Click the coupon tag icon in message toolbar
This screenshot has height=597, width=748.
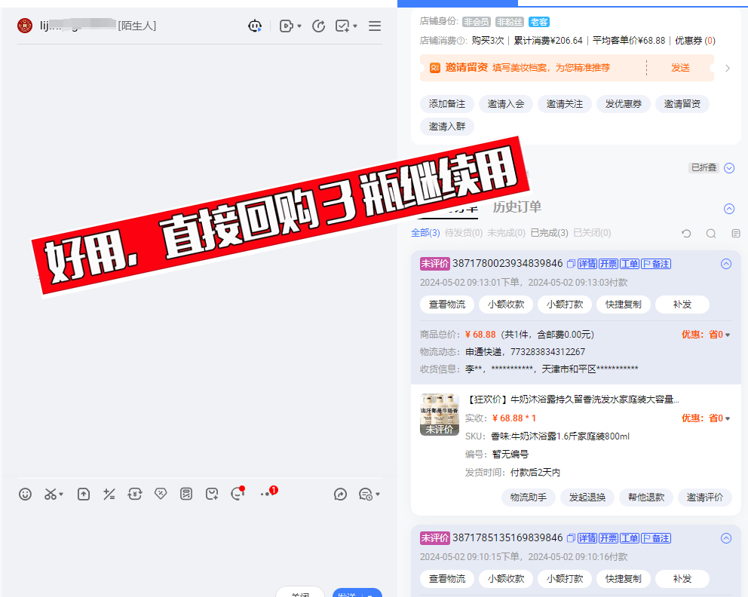click(161, 494)
